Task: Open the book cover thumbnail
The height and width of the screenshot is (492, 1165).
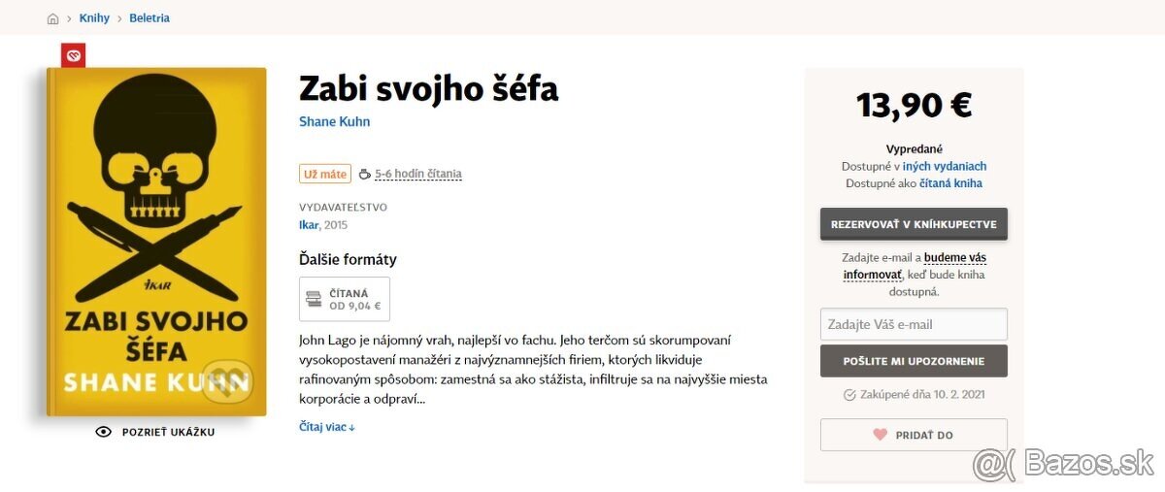Action: [156, 242]
